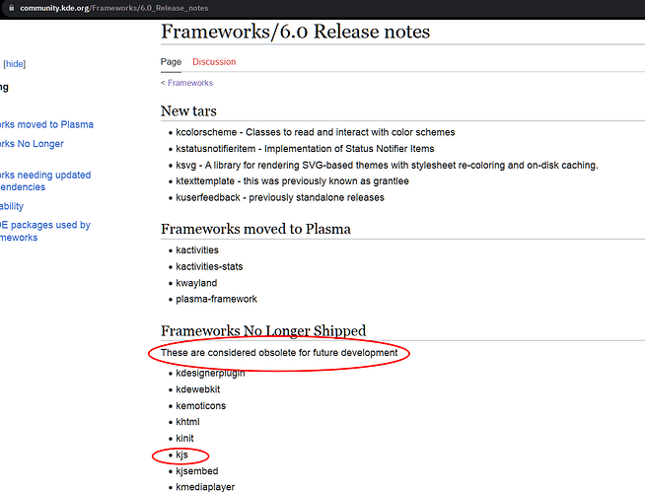Jump to 'needing updated' dependencies contents link
Image resolution: width=645 pixels, height=492 pixels.
(x=45, y=181)
